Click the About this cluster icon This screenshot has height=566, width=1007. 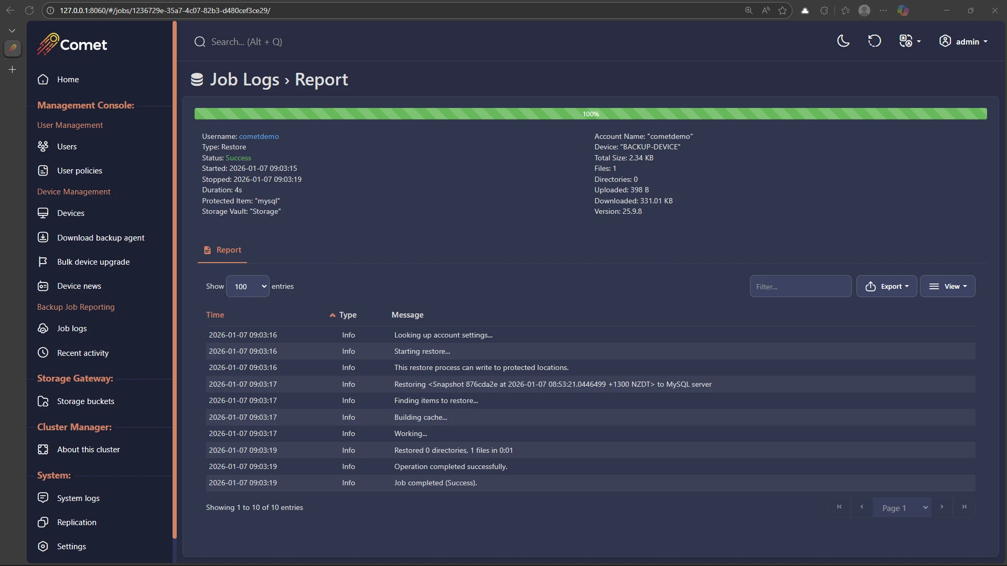pos(43,449)
